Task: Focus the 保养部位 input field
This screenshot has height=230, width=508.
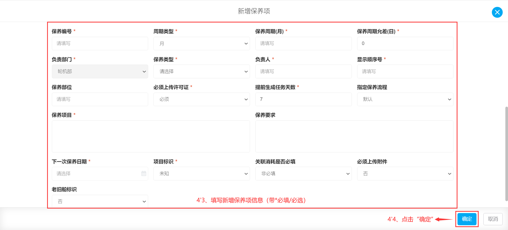Action: click(100, 99)
